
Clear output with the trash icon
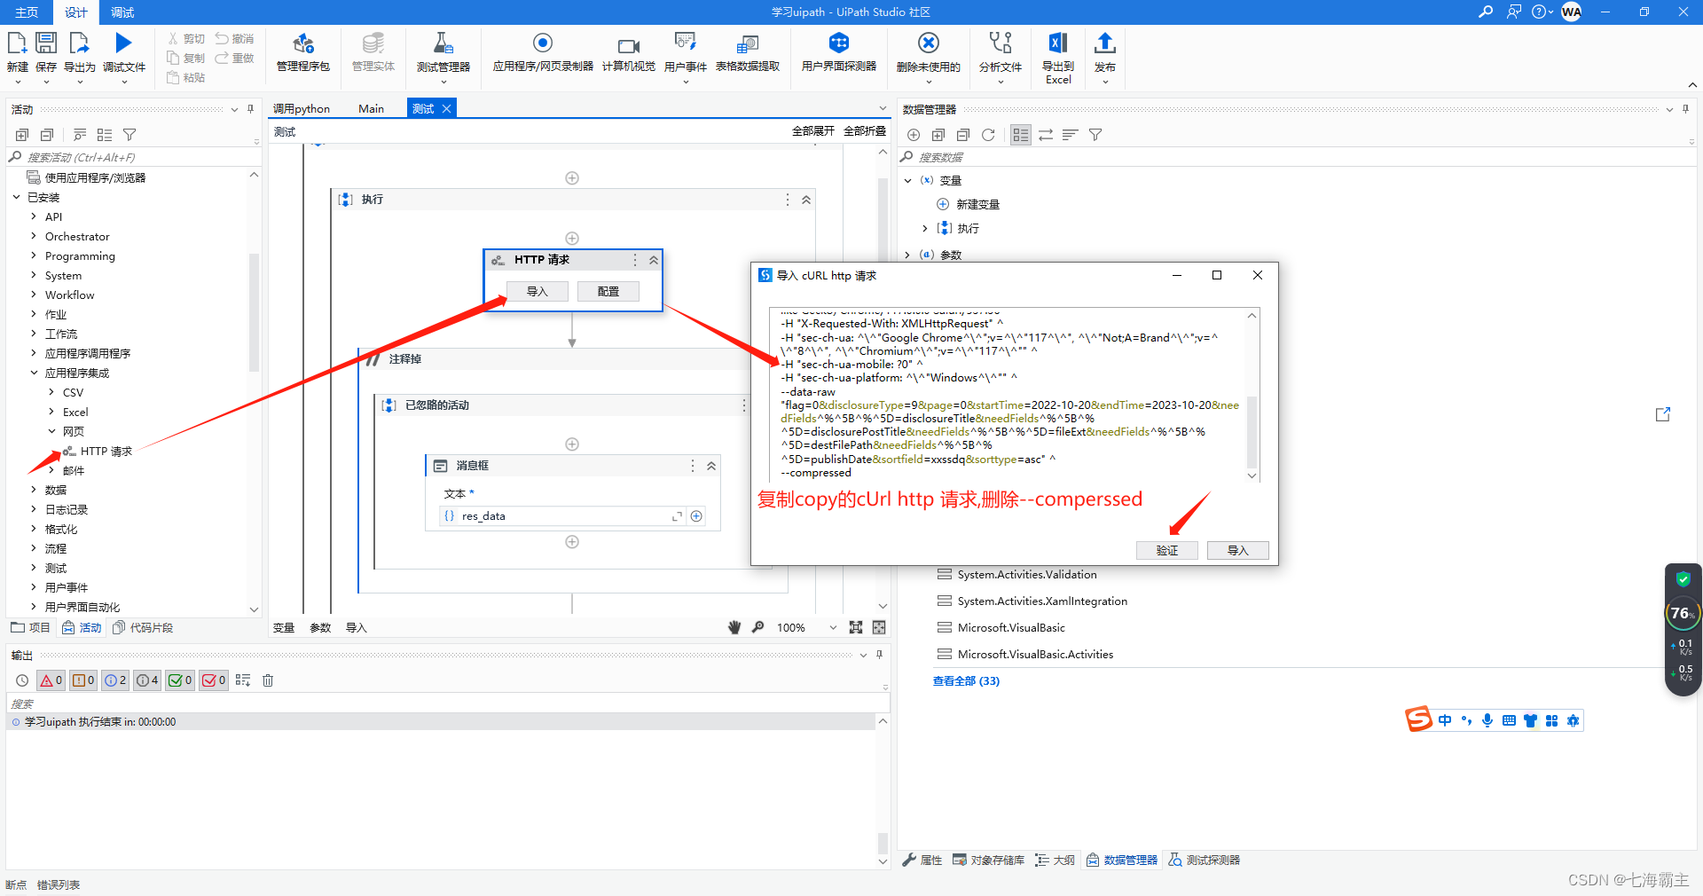268,680
